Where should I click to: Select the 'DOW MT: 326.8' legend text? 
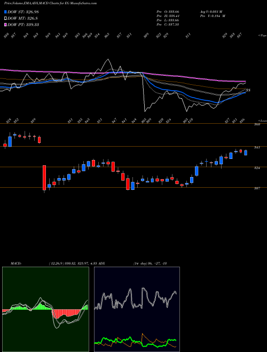22,18
